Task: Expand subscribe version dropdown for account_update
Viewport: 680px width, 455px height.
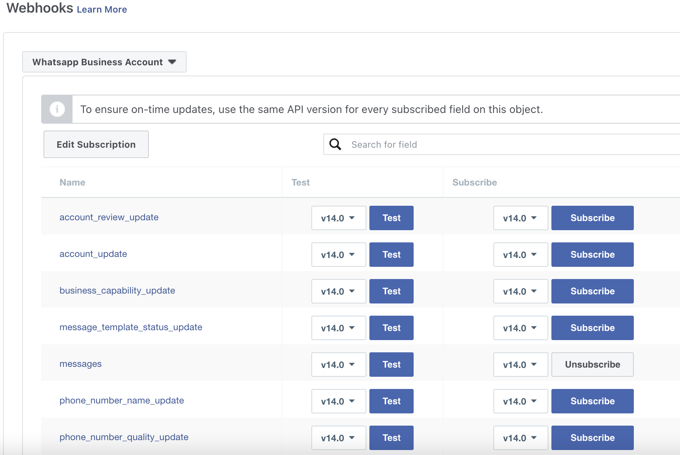Action: [x=520, y=255]
